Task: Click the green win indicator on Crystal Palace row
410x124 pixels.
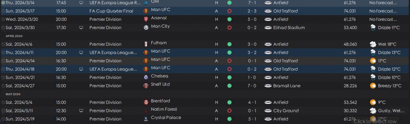Action: tap(229, 119)
